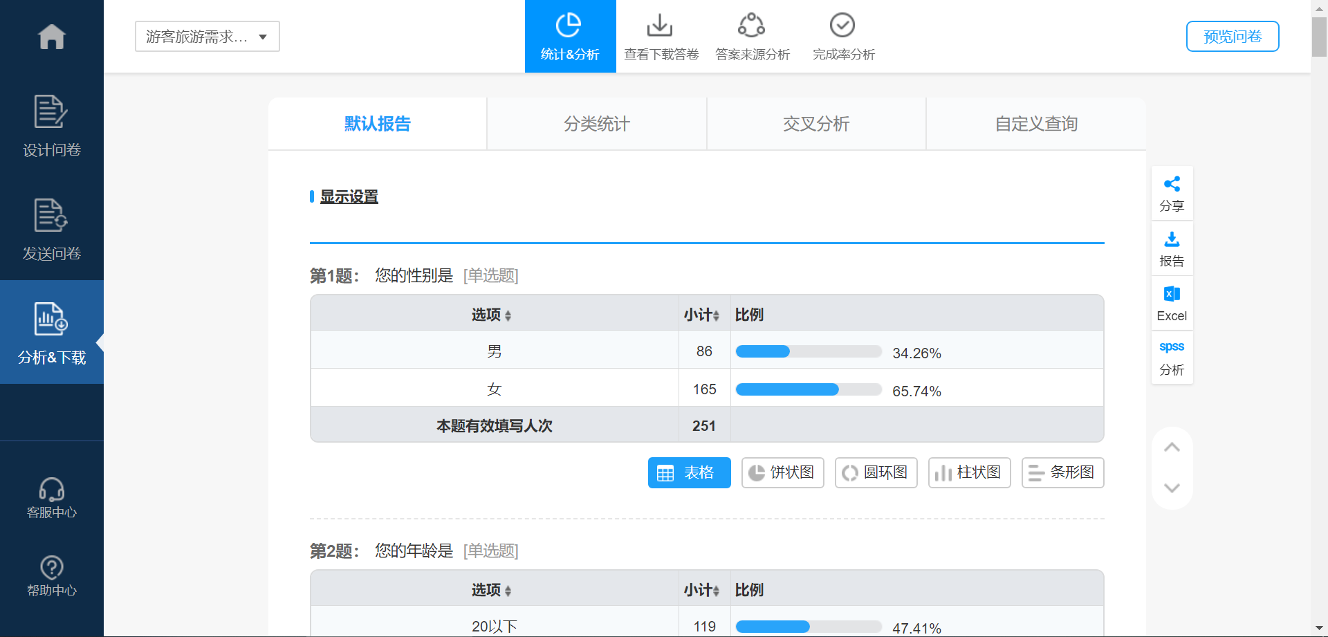Viewport: 1328px width, 637px height.
Task: Open the 游客旅游需求 survey dropdown
Action: click(207, 37)
